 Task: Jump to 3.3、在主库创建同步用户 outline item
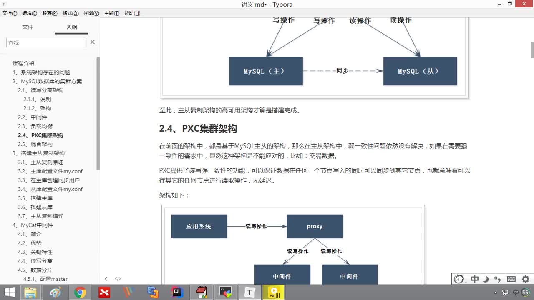point(49,180)
